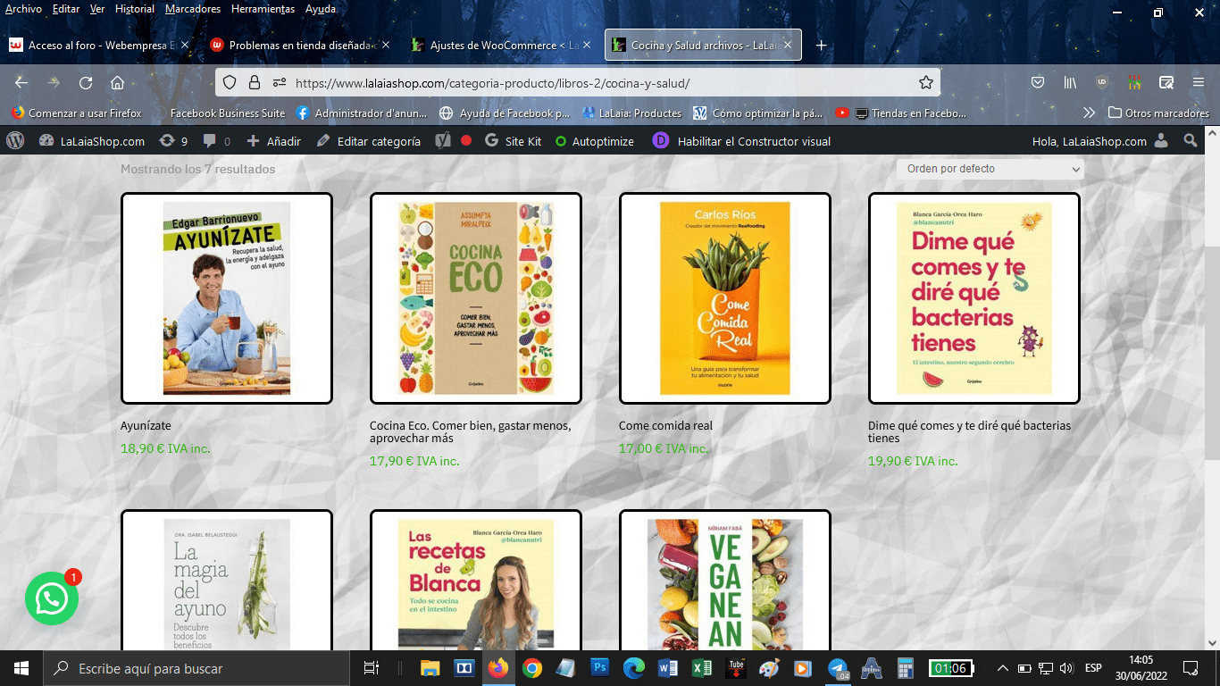Go back to the previous page
The image size is (1220, 686).
21,82
